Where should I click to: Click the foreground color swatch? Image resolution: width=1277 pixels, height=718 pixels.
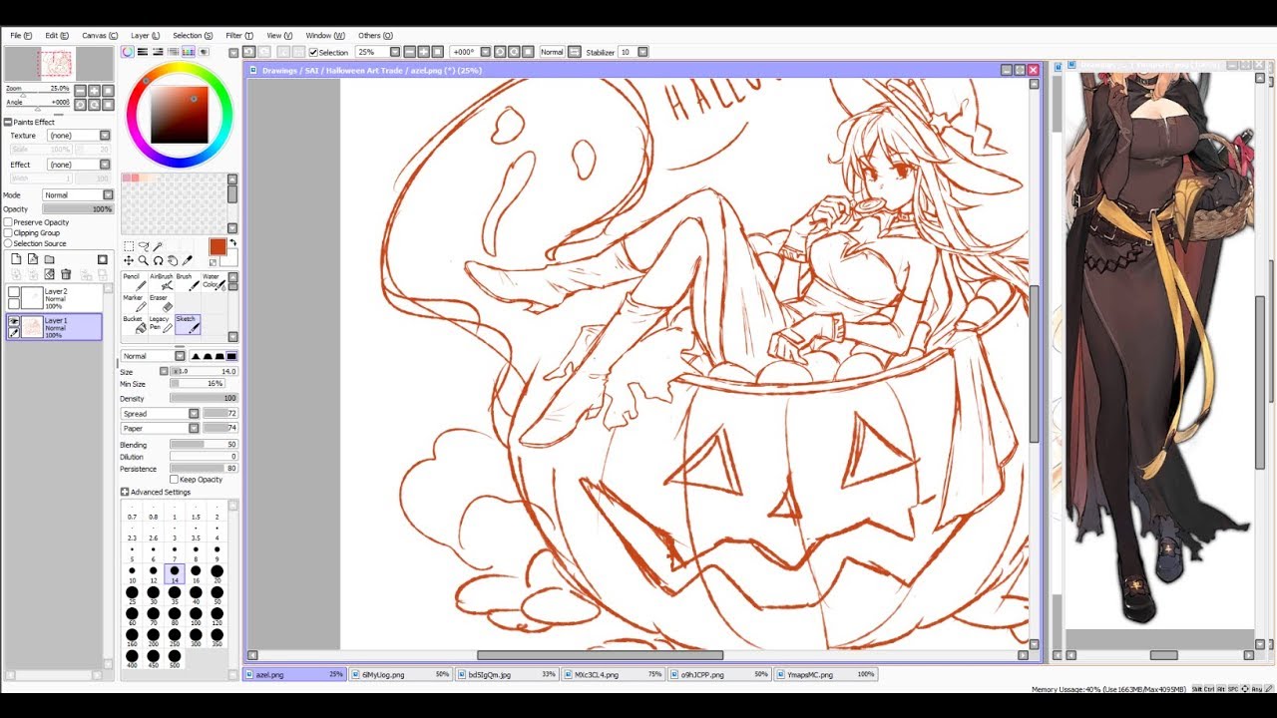217,246
